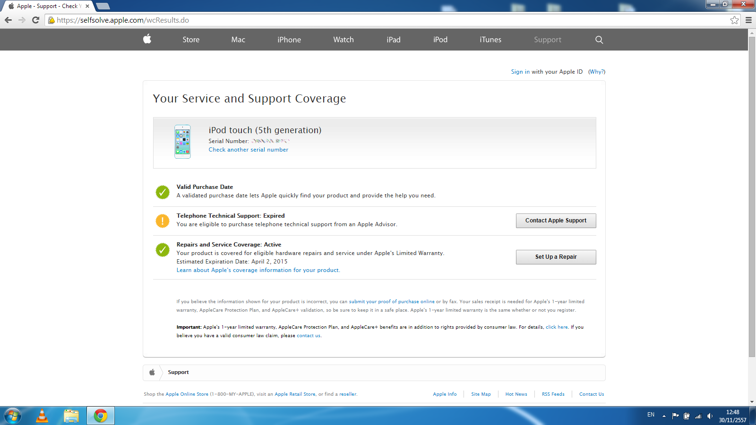Open a new browser tab
The image size is (756, 425).
coord(103,6)
